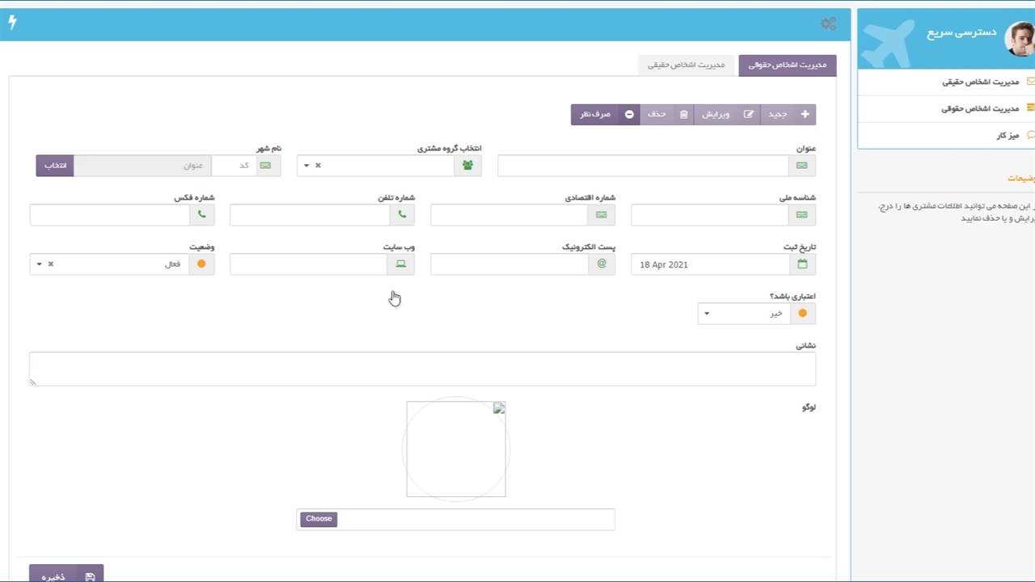Click the انتخاب button for city name

[x=55, y=166]
